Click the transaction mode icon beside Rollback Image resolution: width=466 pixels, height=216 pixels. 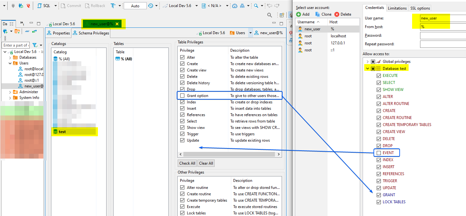click(x=113, y=6)
